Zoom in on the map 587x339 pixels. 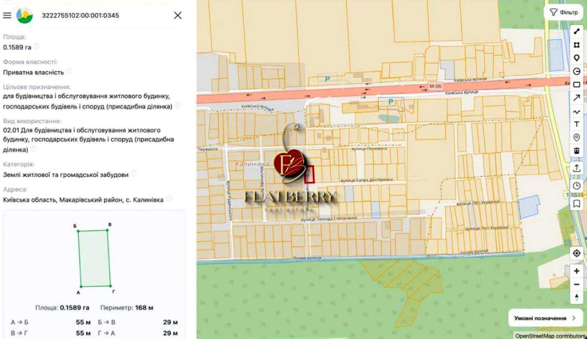tap(577, 271)
